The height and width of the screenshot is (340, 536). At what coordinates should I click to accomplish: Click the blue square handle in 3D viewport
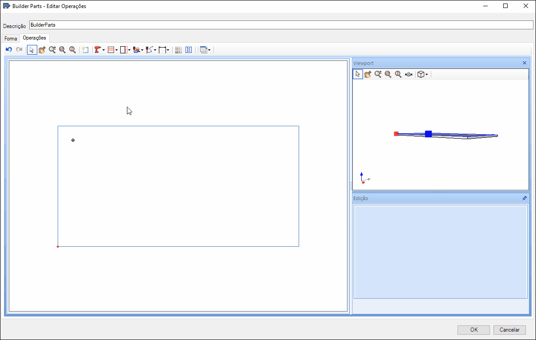[428, 134]
